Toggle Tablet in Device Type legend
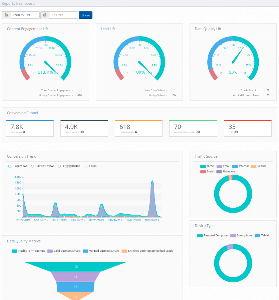Viewport: 279px width, 300px height. (262, 235)
